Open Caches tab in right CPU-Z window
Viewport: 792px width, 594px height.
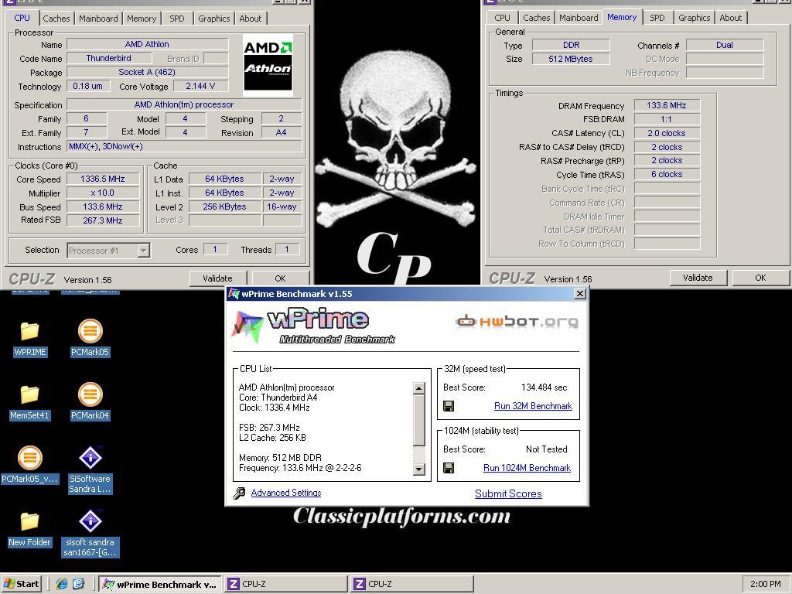(x=537, y=18)
